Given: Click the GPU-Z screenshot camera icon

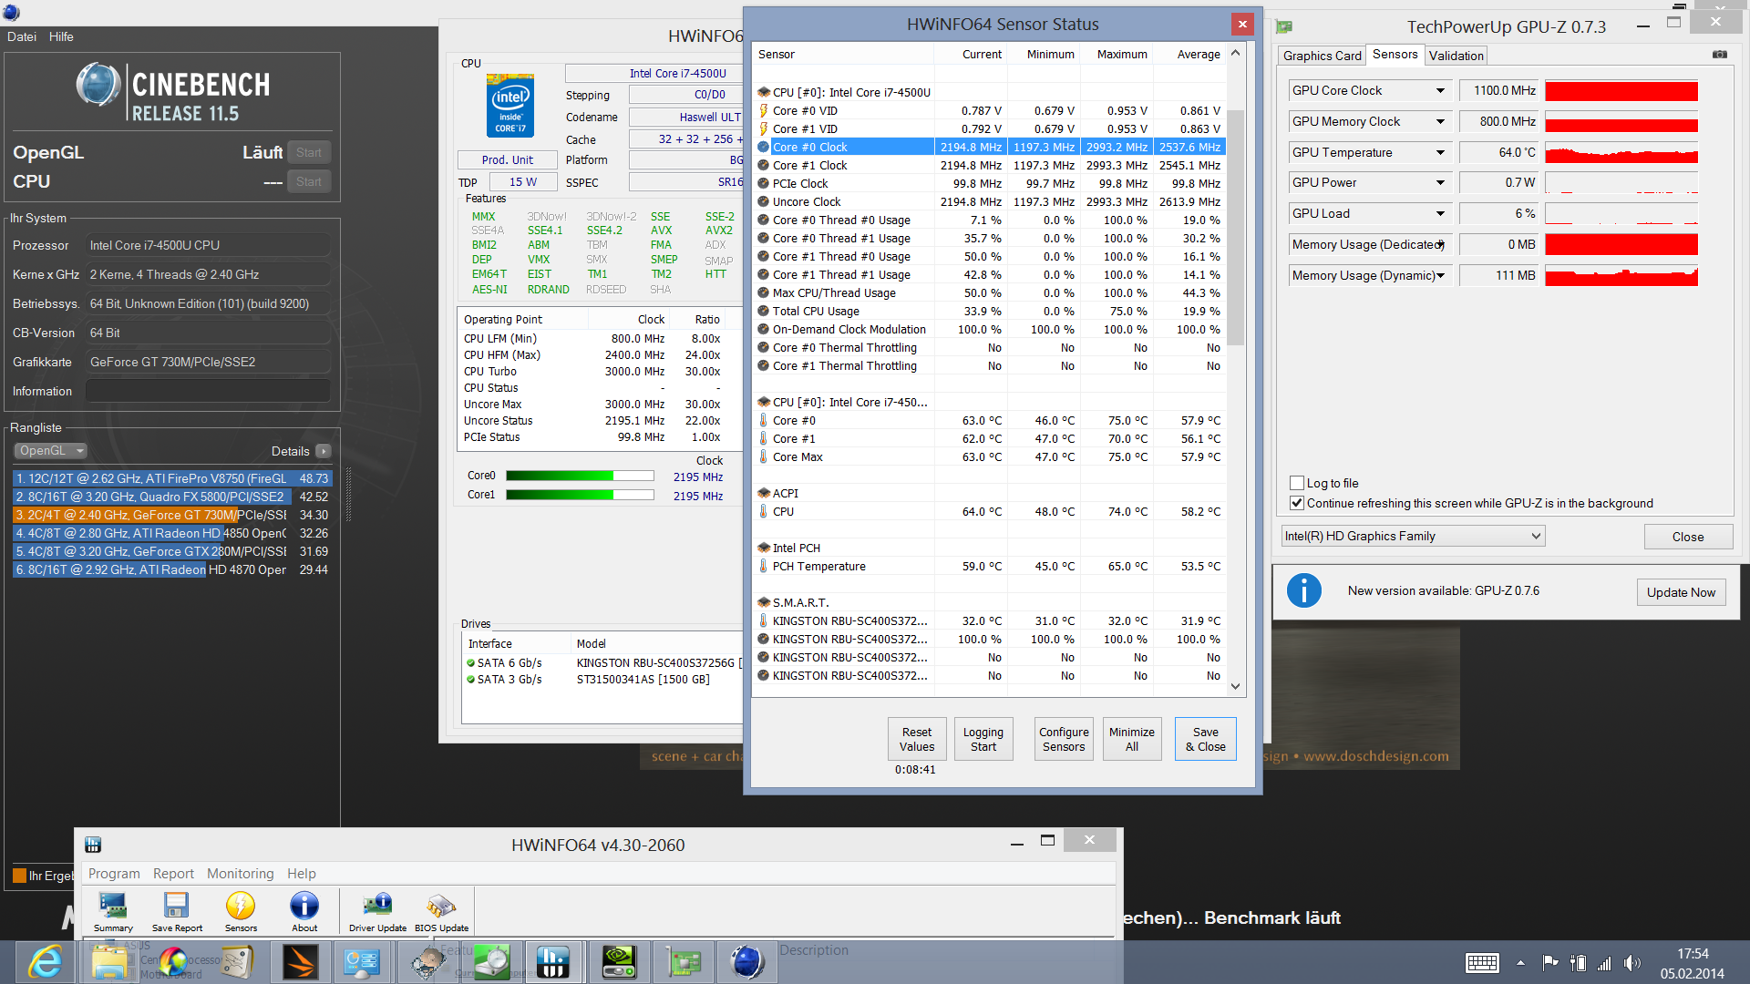Looking at the screenshot, I should [x=1719, y=55].
